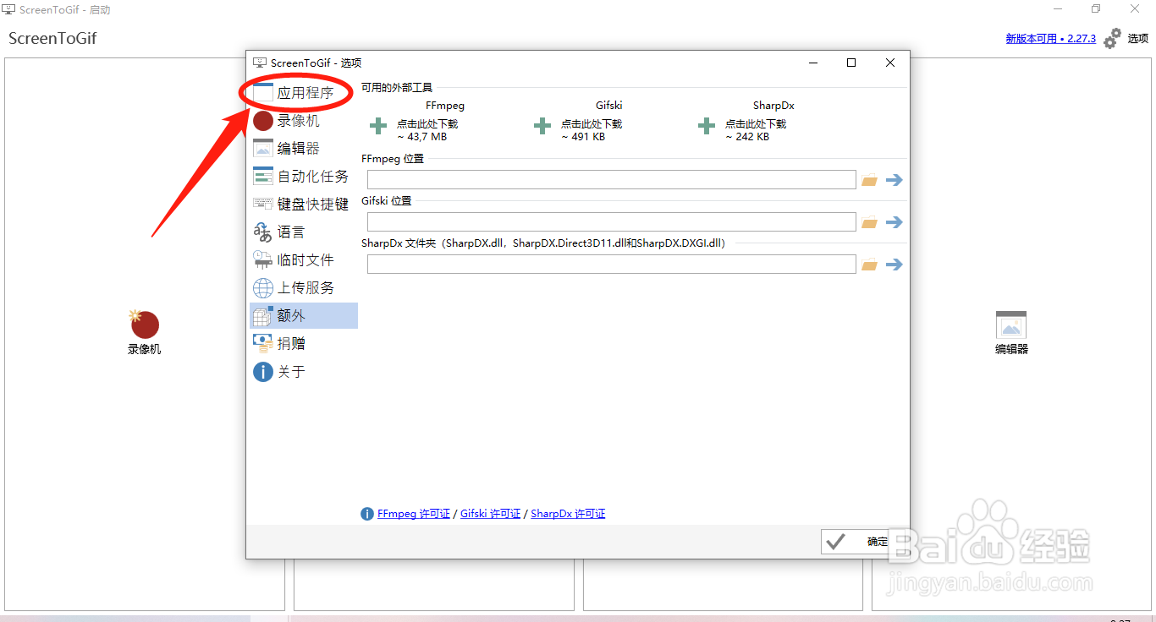The width and height of the screenshot is (1156, 622).
Task: Maximize the 选项 dialog window
Action: 851,63
